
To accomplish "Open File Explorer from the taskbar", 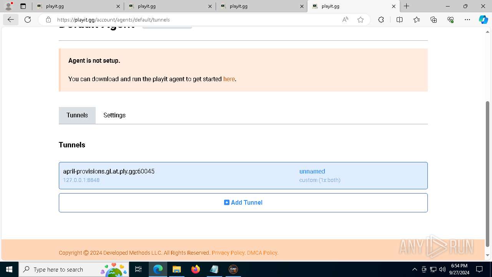I will [176, 269].
